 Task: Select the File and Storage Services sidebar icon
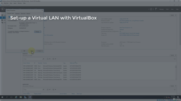tap(2, 22)
